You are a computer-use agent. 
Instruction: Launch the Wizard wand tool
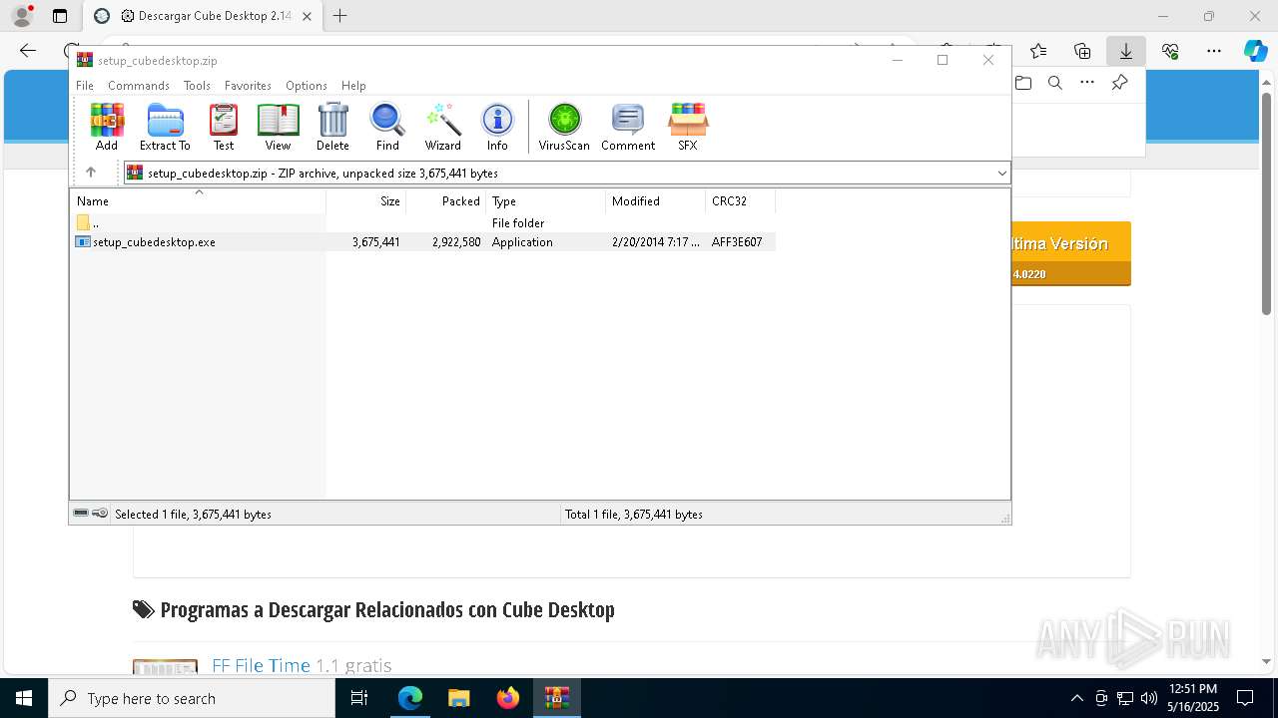point(442,127)
